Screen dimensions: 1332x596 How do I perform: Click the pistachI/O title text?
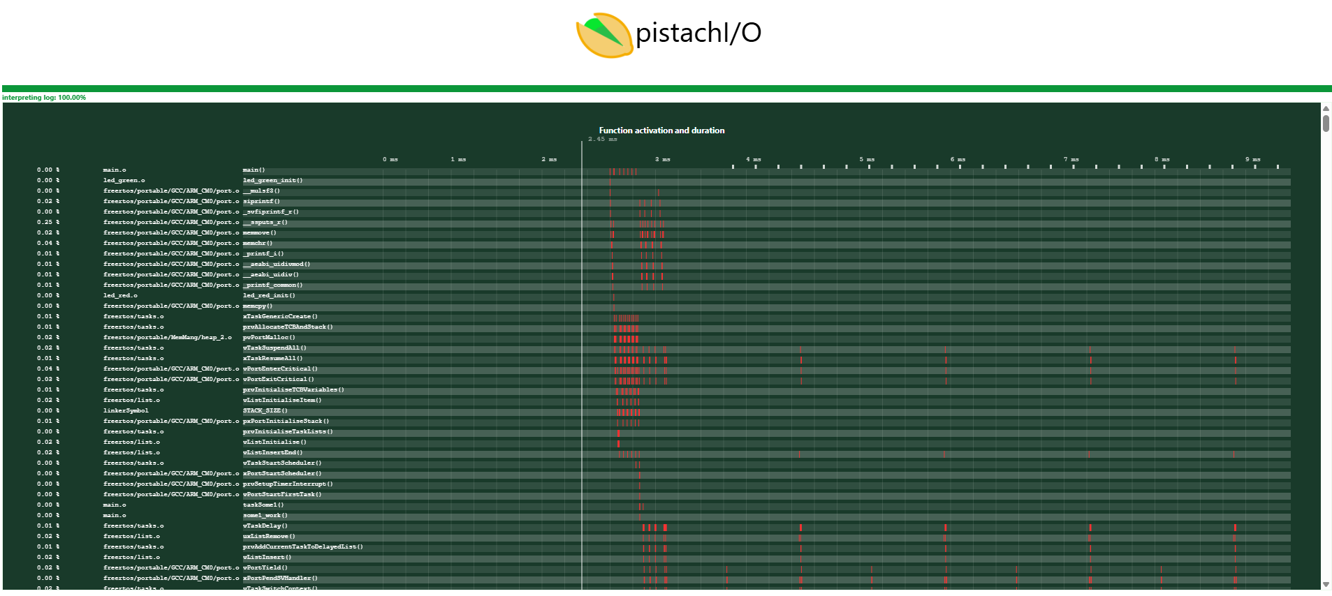coord(698,33)
